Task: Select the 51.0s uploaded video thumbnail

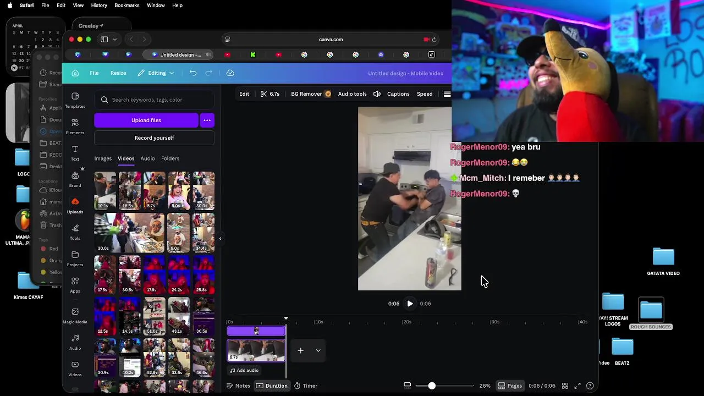Action: [154, 316]
